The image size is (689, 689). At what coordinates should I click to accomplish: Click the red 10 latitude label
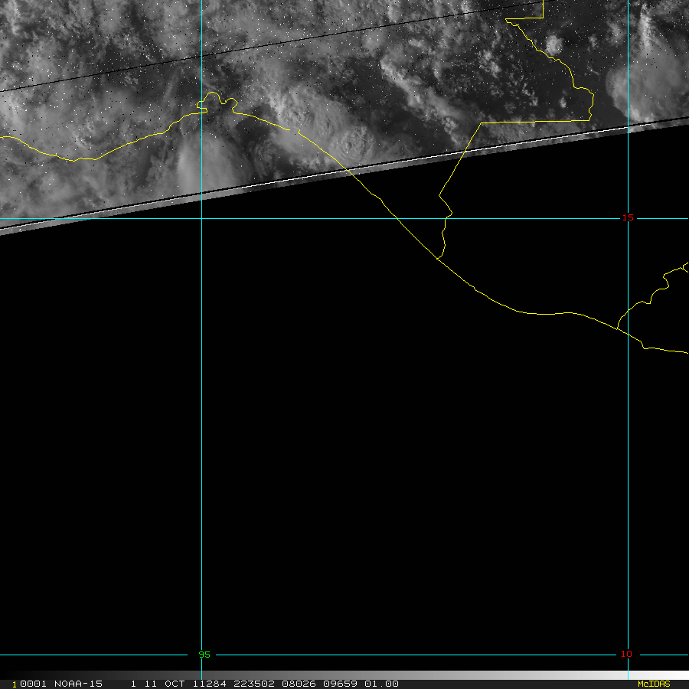(626, 655)
